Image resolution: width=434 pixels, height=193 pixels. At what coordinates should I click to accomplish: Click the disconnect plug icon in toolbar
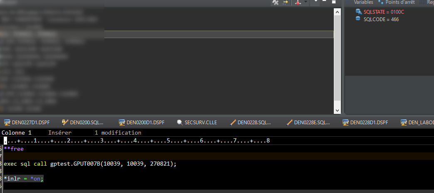[275, 2]
